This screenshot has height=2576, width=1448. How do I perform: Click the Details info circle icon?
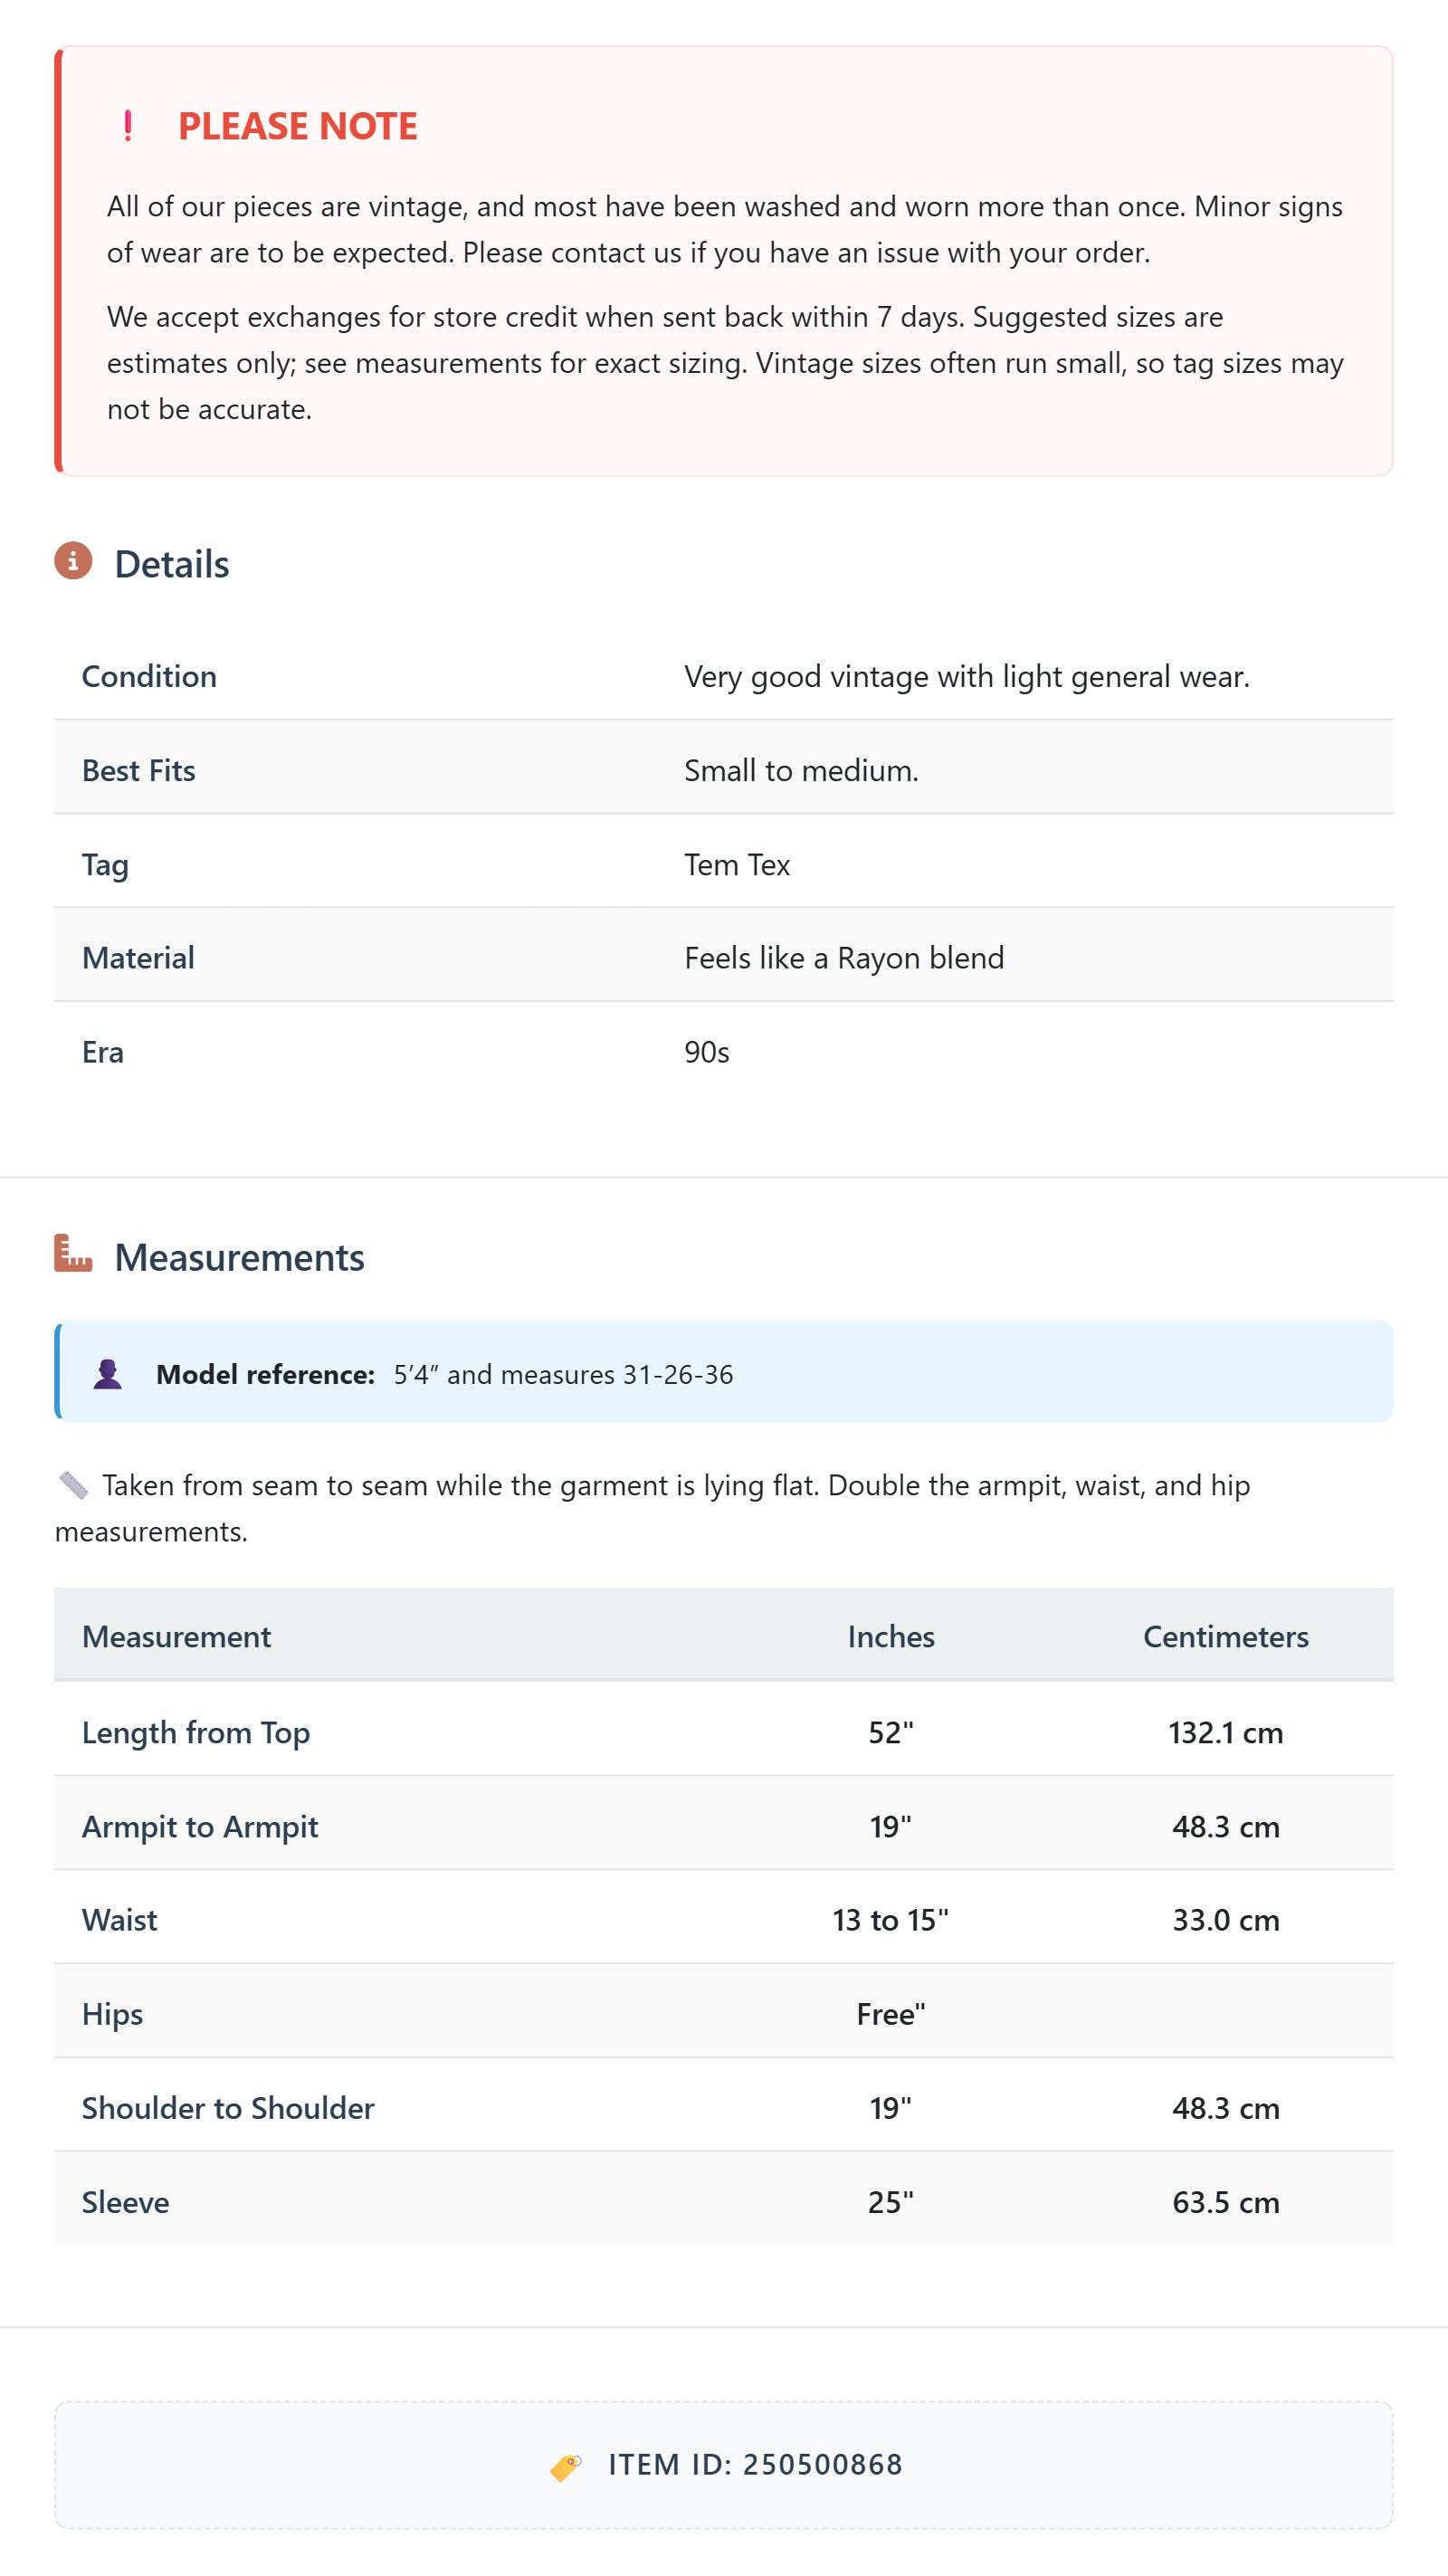tap(73, 561)
